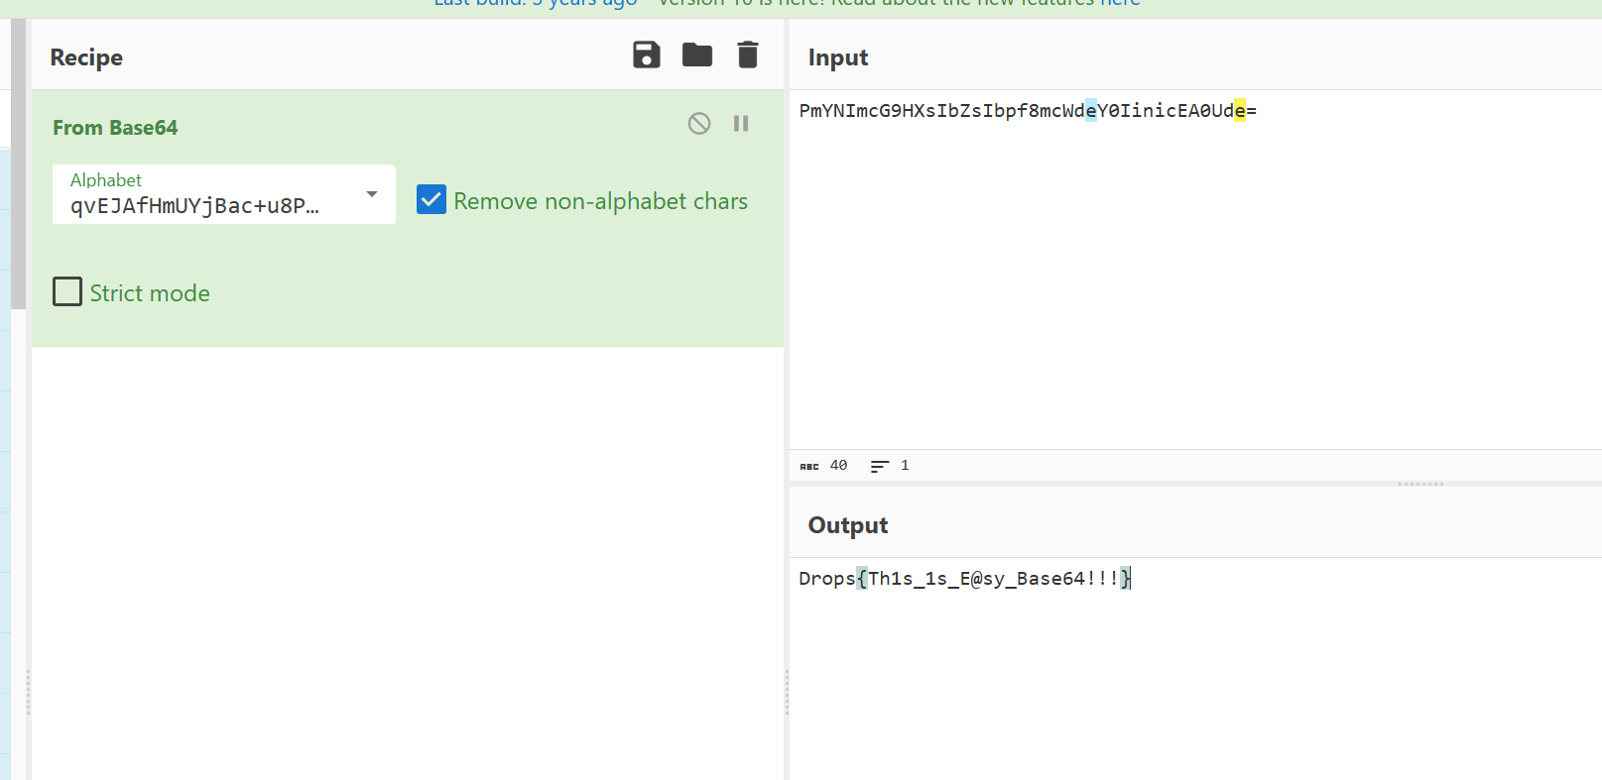This screenshot has height=780, width=1602.
Task: Grab the Input/Output pane divider handle
Action: 1420,484
